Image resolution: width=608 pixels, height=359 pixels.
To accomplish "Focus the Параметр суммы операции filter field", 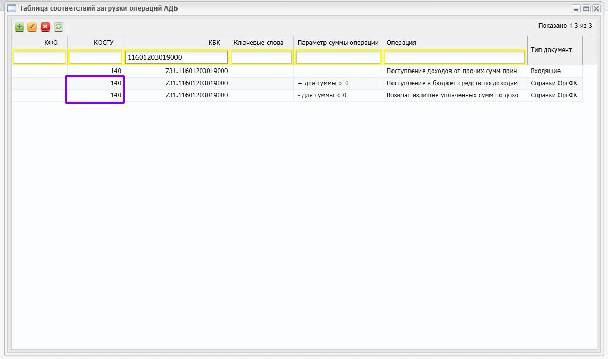I will coord(338,57).
